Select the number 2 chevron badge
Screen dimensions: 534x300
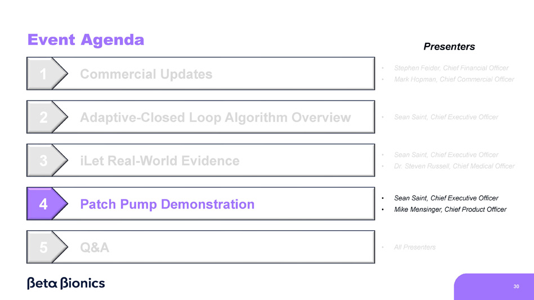44,117
